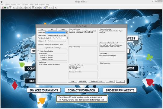The height and width of the screenshot is (109, 163).
Task: Click the red B toolbar icon
Action: click(2, 8)
